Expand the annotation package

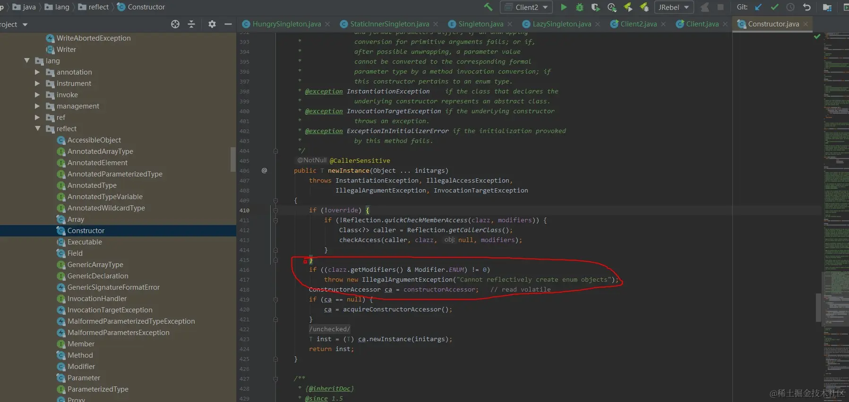point(37,72)
